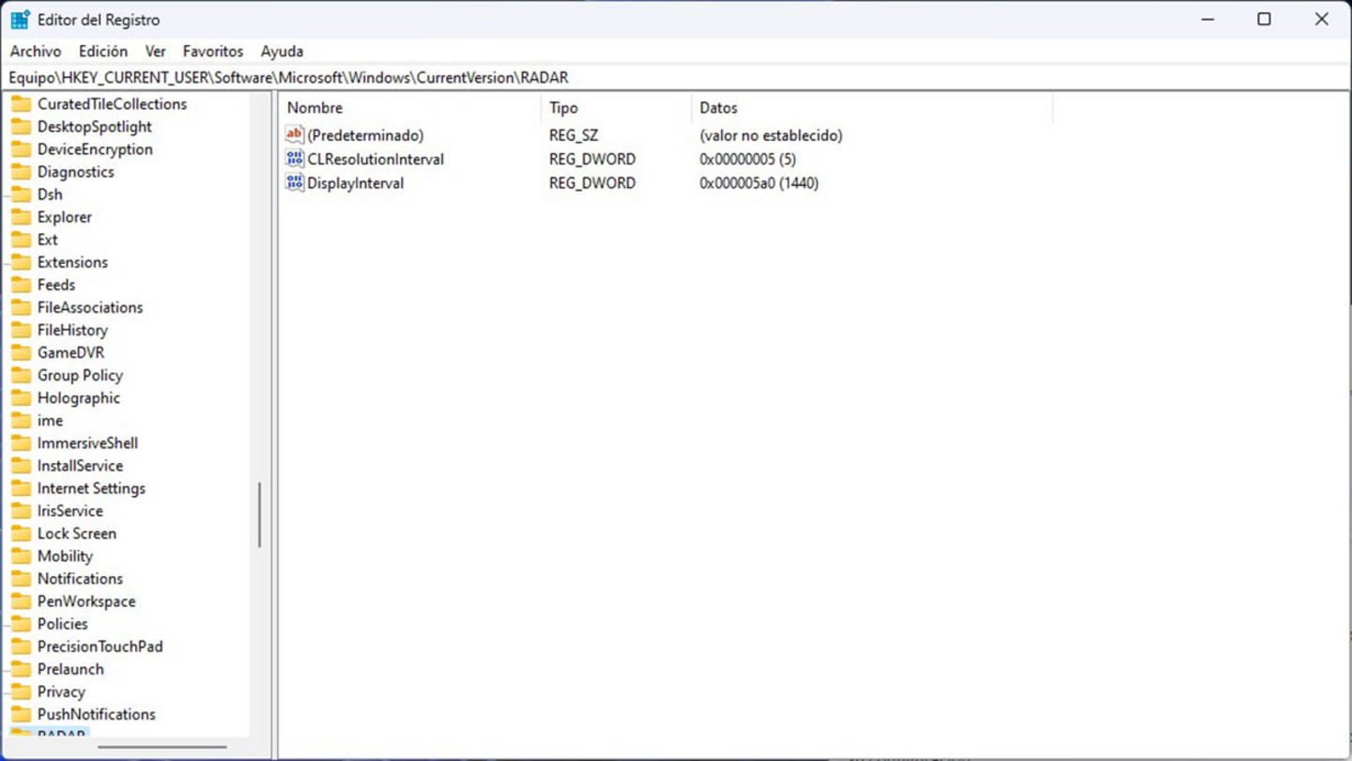Click the tree pane vertical scrollbar thumb

coord(259,515)
